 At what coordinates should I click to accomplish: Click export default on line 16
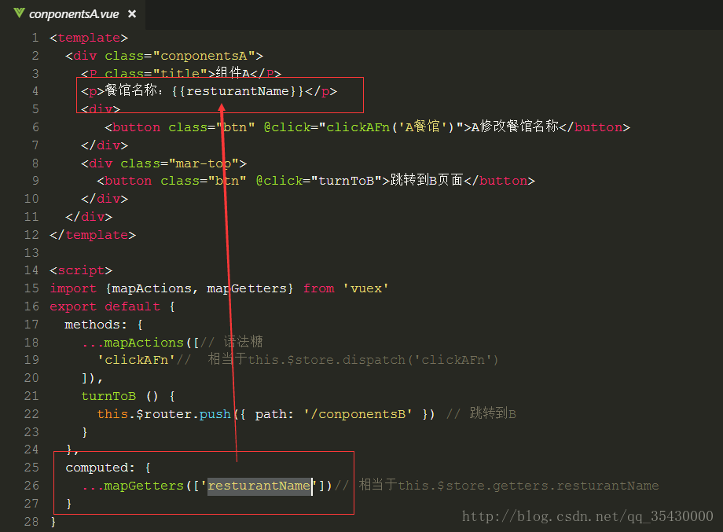tap(105, 306)
